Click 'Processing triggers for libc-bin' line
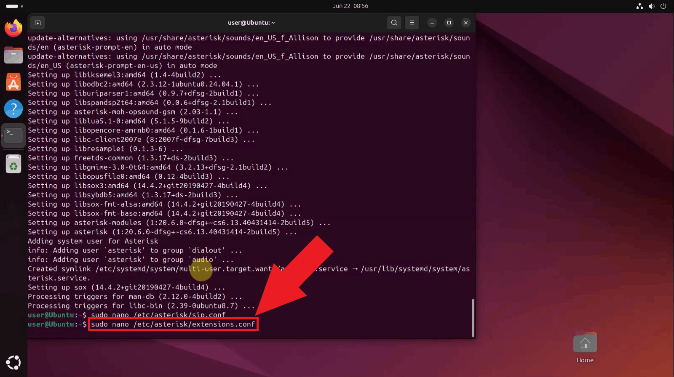674x377 pixels. click(x=141, y=306)
